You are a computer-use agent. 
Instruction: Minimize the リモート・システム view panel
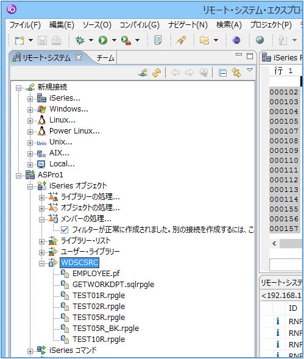[x=239, y=54]
